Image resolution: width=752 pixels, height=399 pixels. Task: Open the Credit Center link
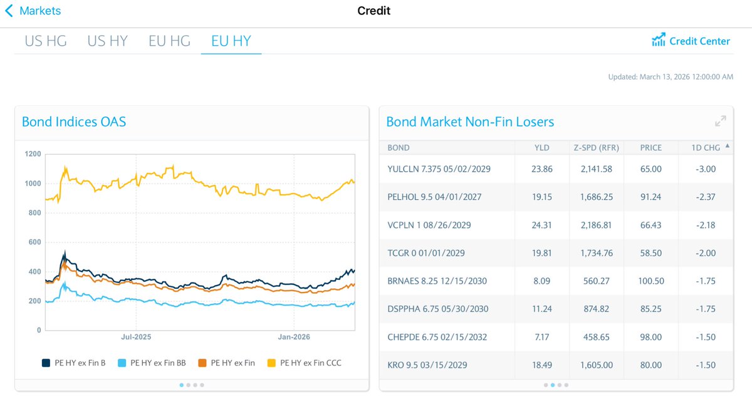[x=699, y=41]
